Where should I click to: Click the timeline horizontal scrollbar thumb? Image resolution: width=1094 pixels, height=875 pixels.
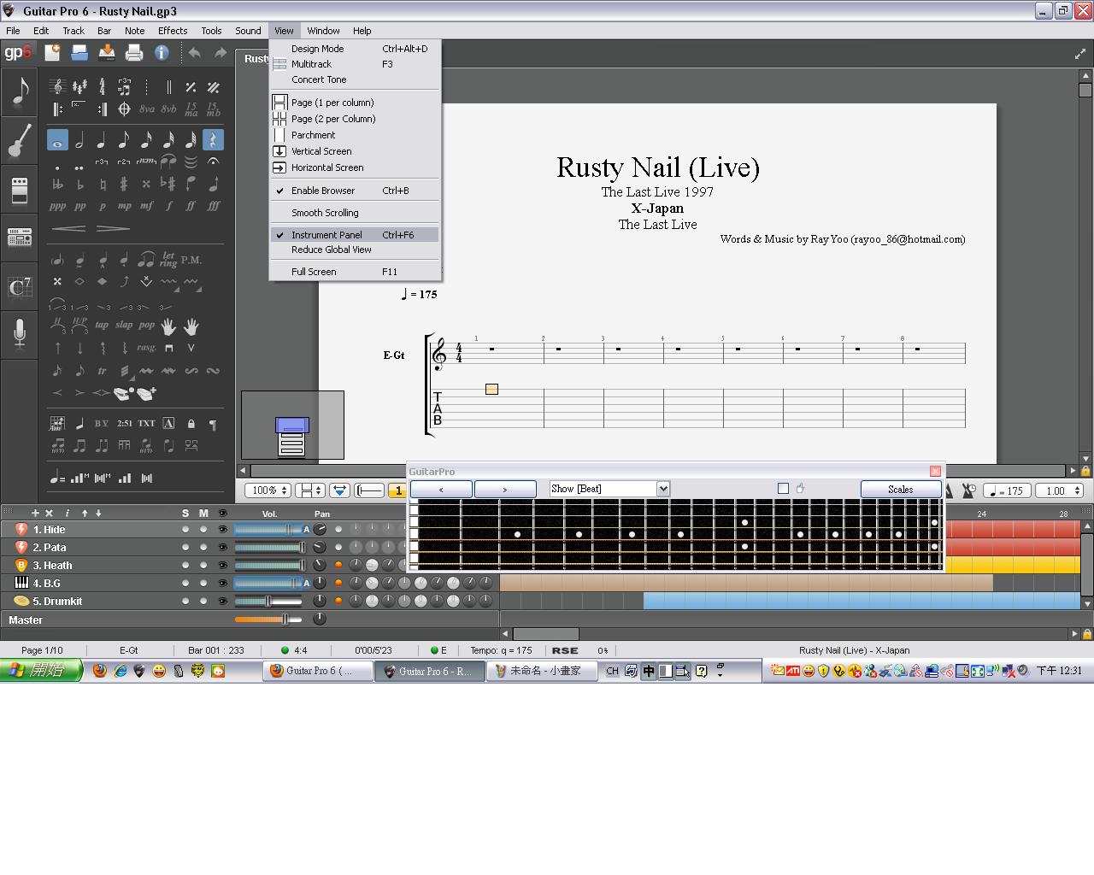point(545,634)
